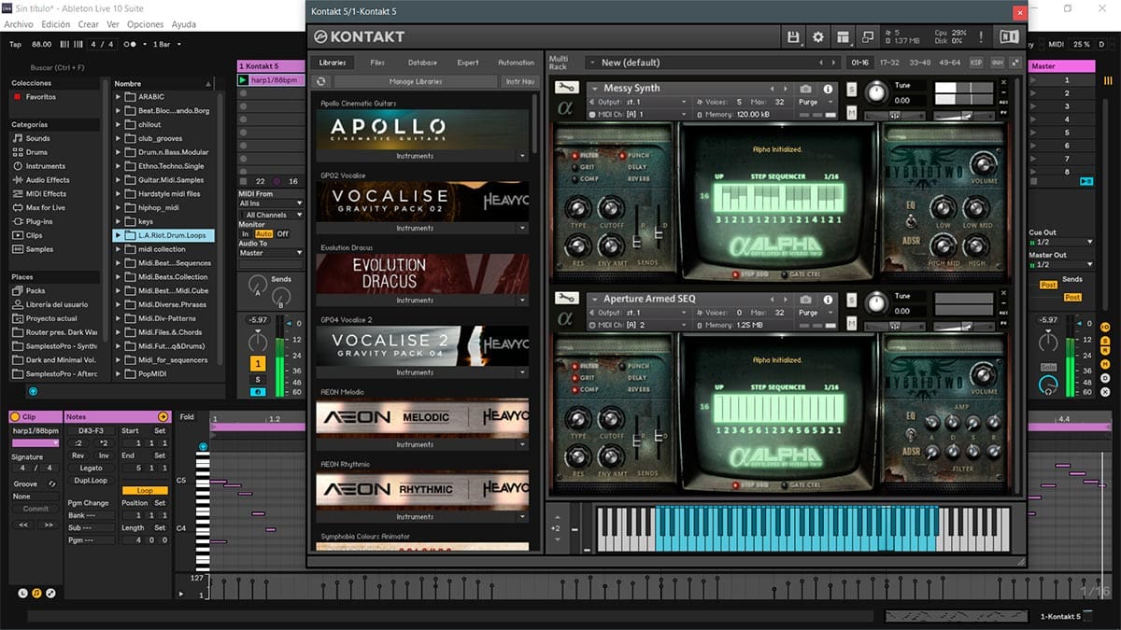Open the Audio To Master dropdown
The image size is (1121, 630).
(271, 253)
